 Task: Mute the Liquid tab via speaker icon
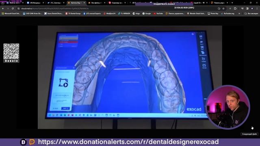point(204,3)
